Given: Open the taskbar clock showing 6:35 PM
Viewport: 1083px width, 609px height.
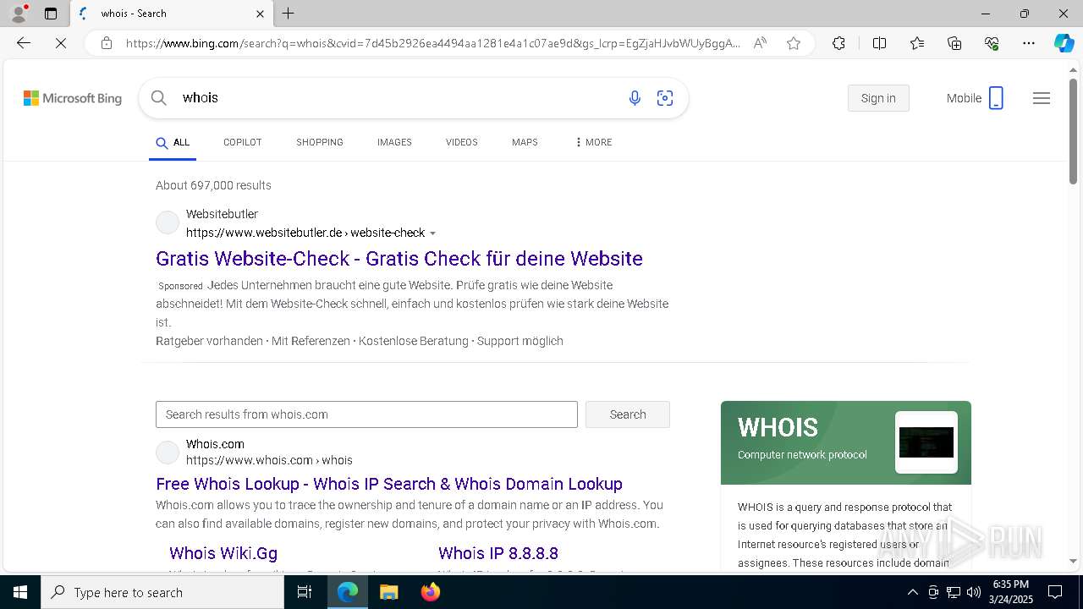Looking at the screenshot, I should [1009, 592].
